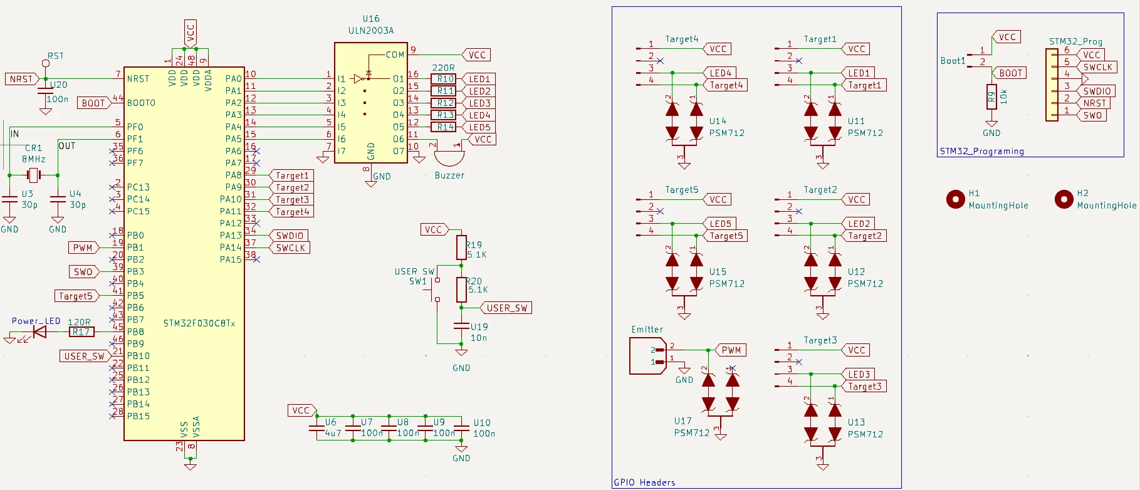The image size is (1140, 490).
Task: Click the BOOT label at BOOT0 pin
Action: pos(94,103)
